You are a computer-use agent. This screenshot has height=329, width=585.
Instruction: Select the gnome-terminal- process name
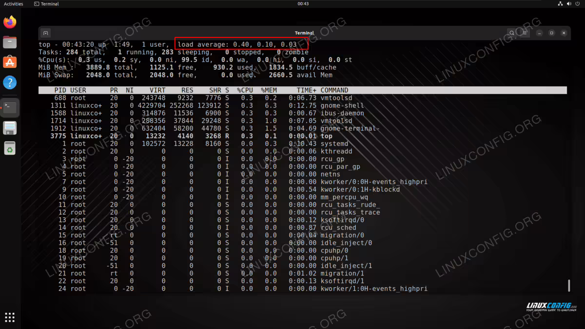click(x=350, y=128)
